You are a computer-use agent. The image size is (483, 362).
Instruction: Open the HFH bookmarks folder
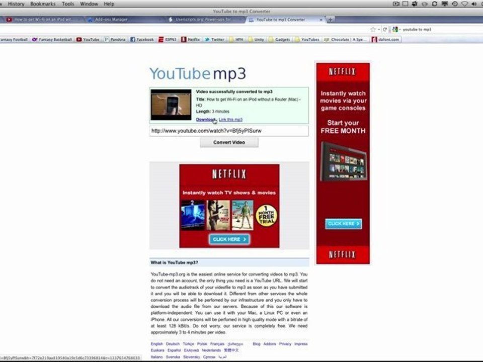(x=236, y=40)
